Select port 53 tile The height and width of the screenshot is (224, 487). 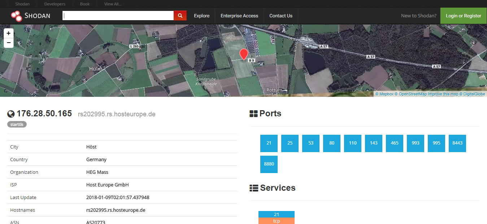[x=311, y=143]
